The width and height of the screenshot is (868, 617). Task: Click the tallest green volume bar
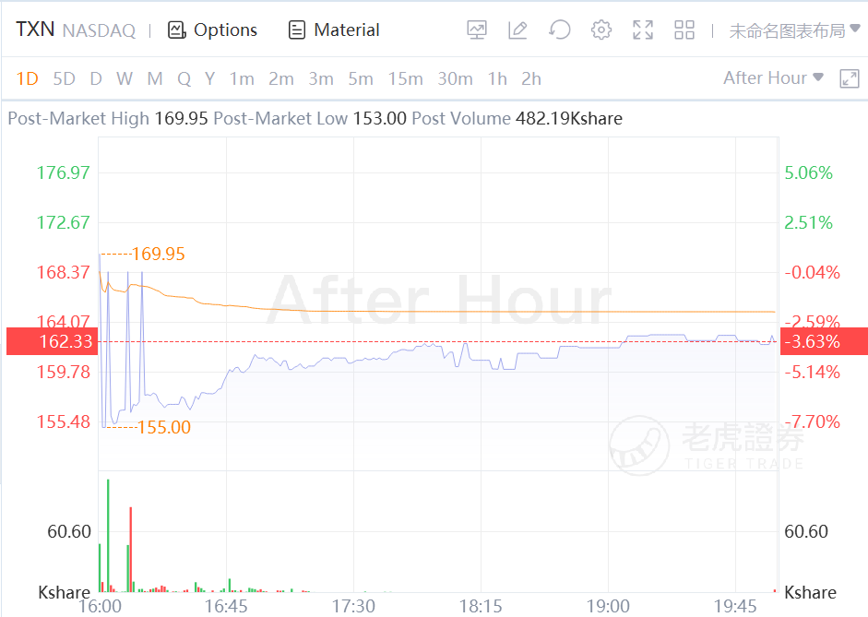point(108,535)
